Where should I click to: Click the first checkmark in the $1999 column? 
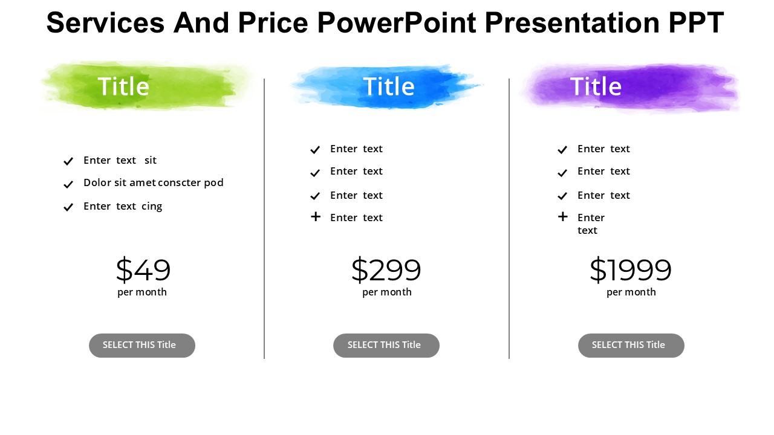click(x=562, y=150)
